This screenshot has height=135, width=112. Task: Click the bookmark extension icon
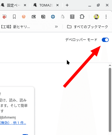click(14, 17)
